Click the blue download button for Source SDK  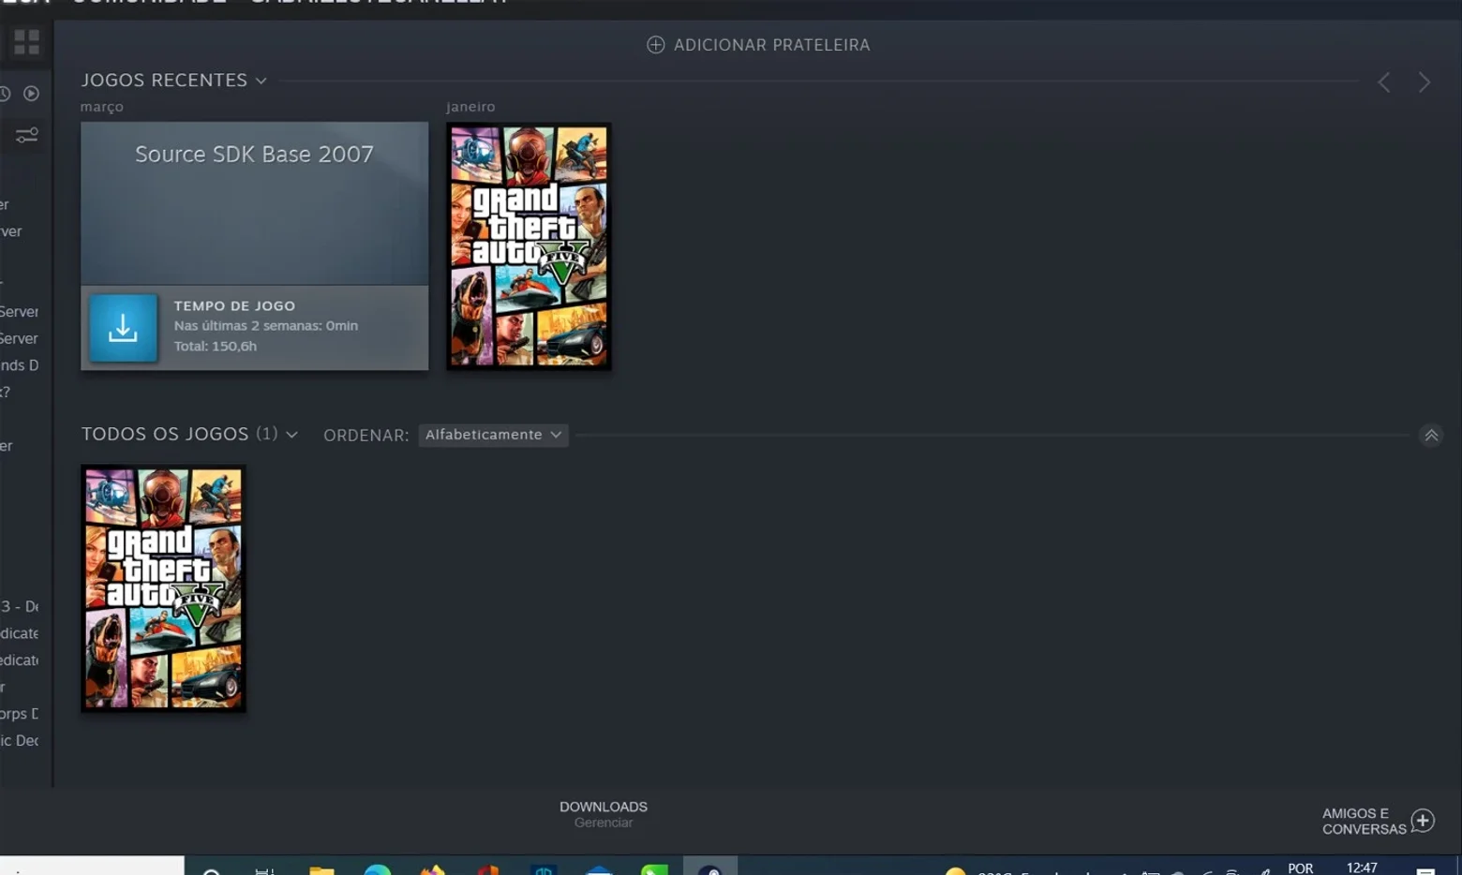[x=123, y=328]
